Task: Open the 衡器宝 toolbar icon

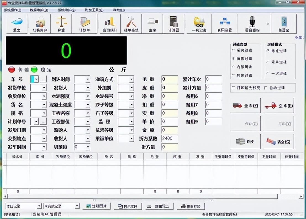Action: [x=284, y=24]
